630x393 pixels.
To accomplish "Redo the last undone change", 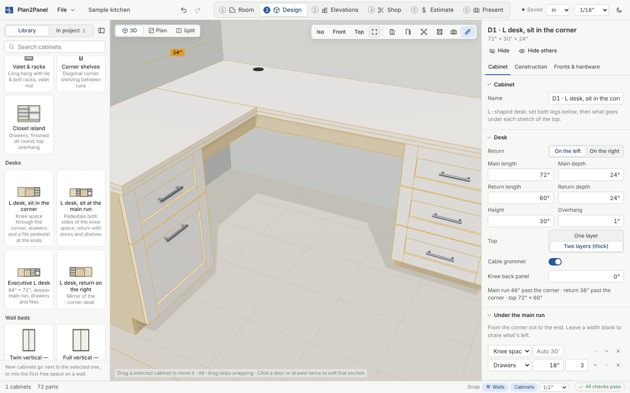I will [x=198, y=10].
